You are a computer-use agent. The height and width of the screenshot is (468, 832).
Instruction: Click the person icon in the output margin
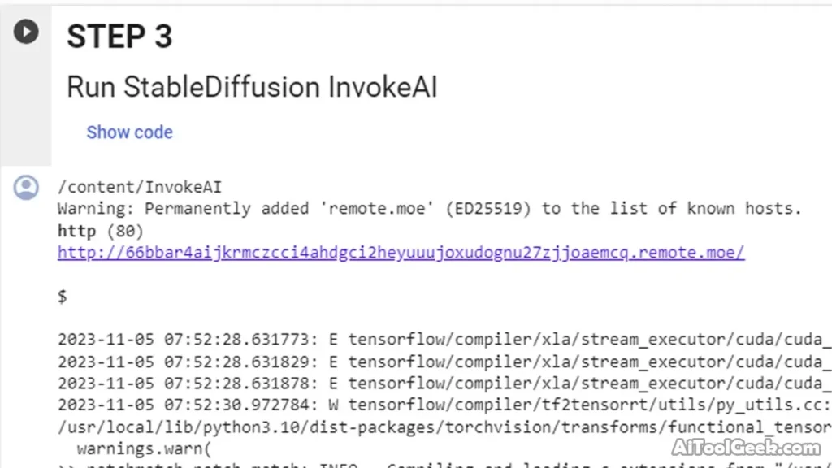point(26,186)
